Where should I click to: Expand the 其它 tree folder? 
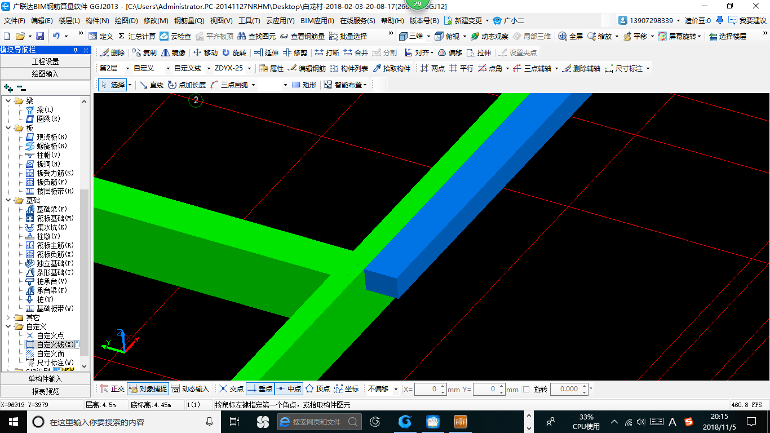(x=8, y=317)
